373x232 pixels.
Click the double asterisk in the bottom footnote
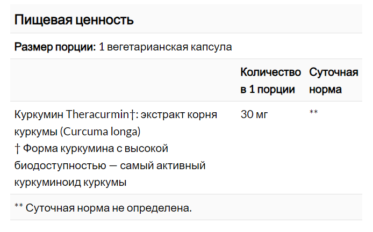point(19,206)
